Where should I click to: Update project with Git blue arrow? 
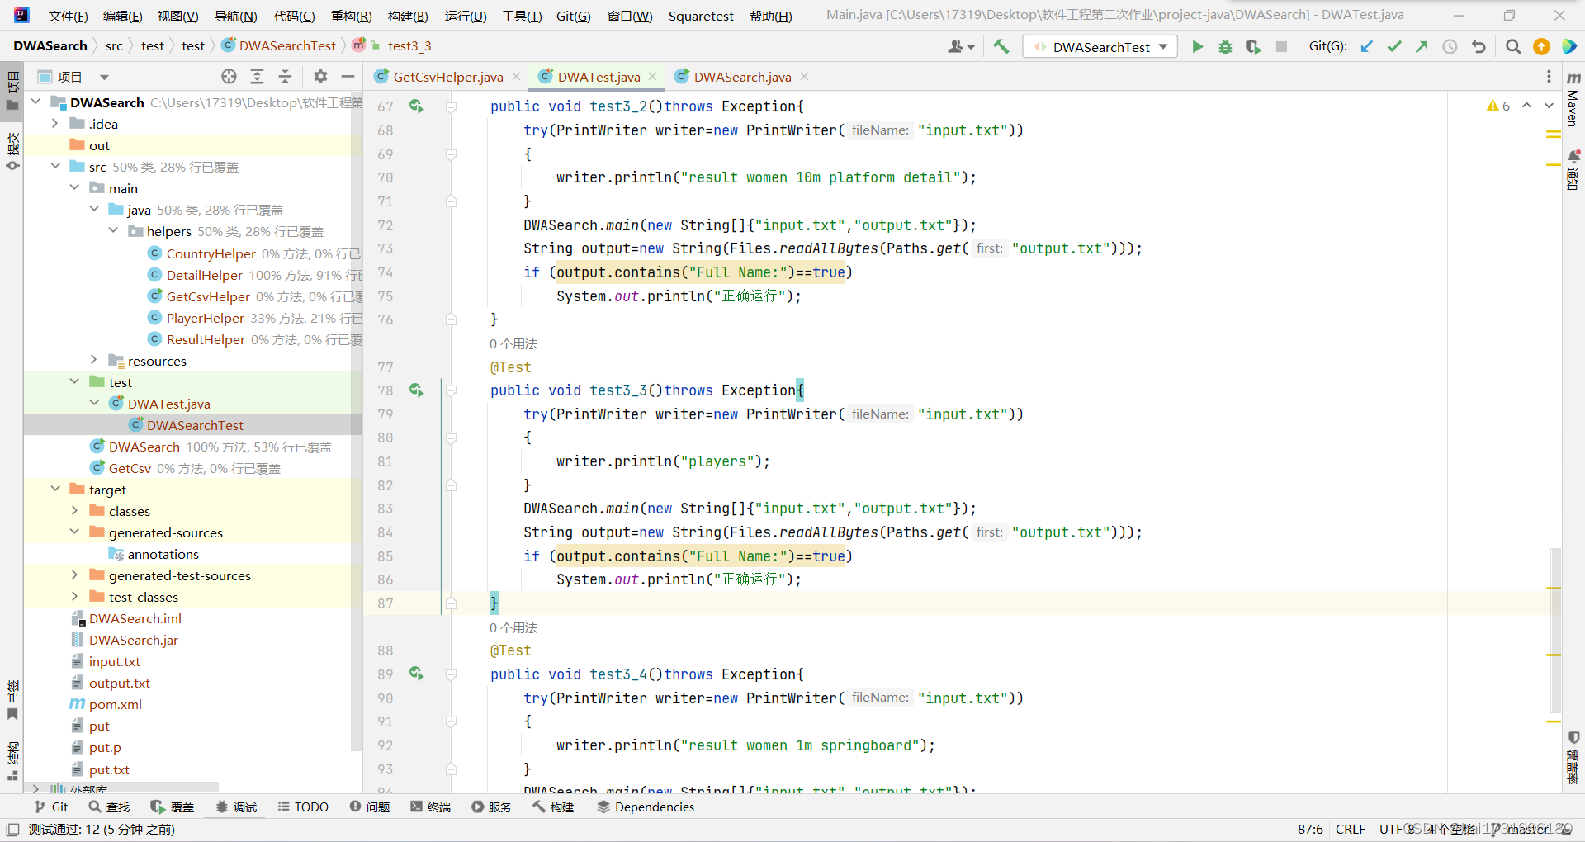click(1367, 47)
